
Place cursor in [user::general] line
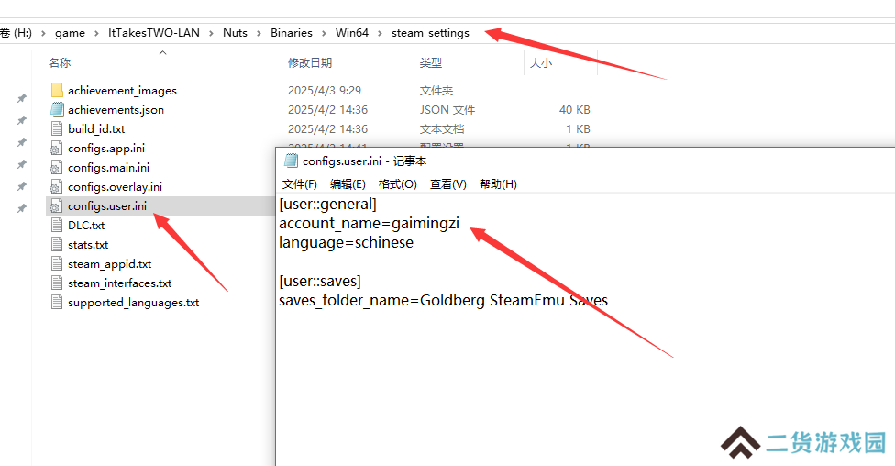(327, 204)
